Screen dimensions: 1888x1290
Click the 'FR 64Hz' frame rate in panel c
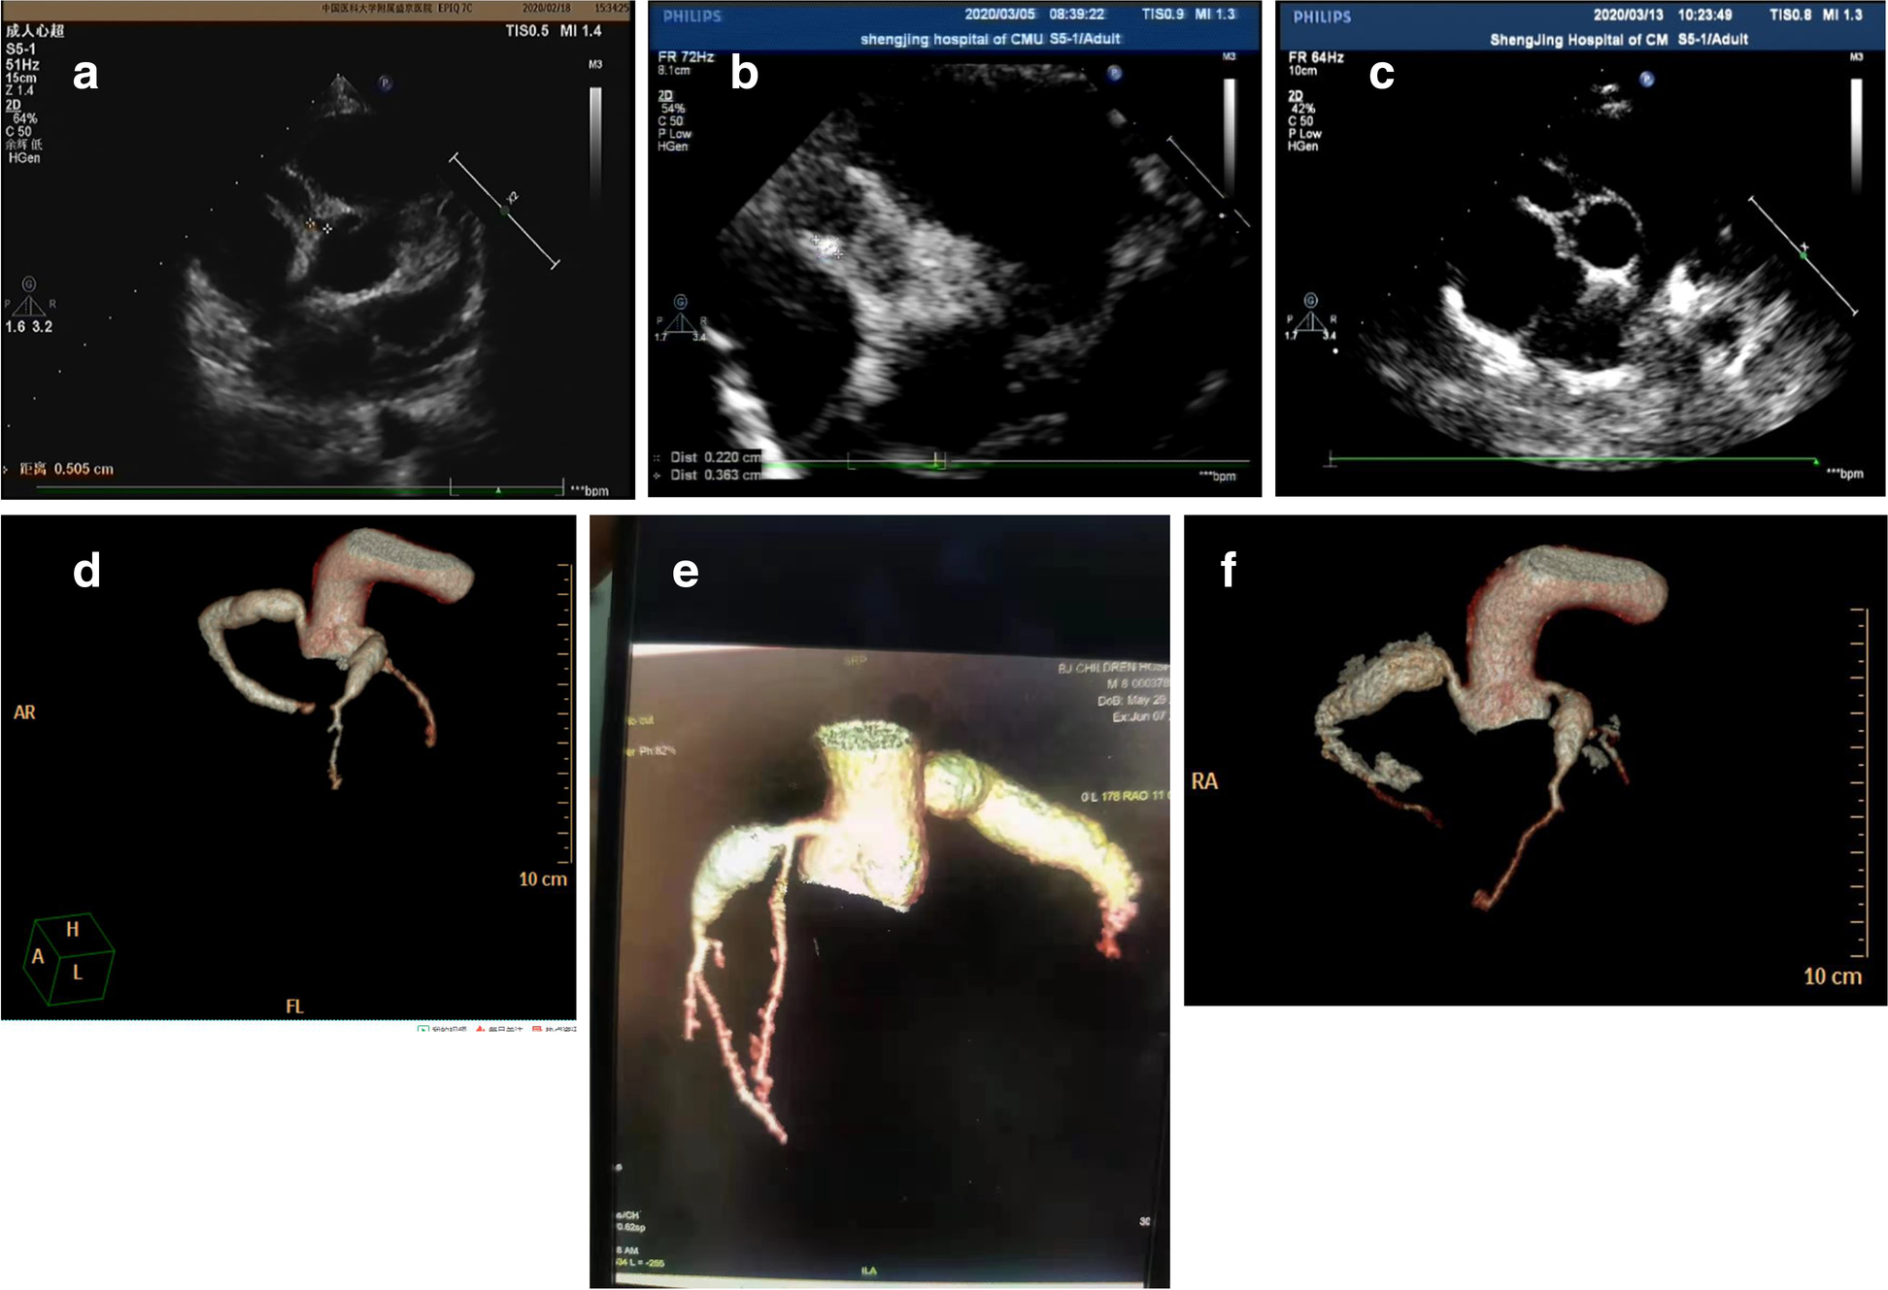point(1316,57)
